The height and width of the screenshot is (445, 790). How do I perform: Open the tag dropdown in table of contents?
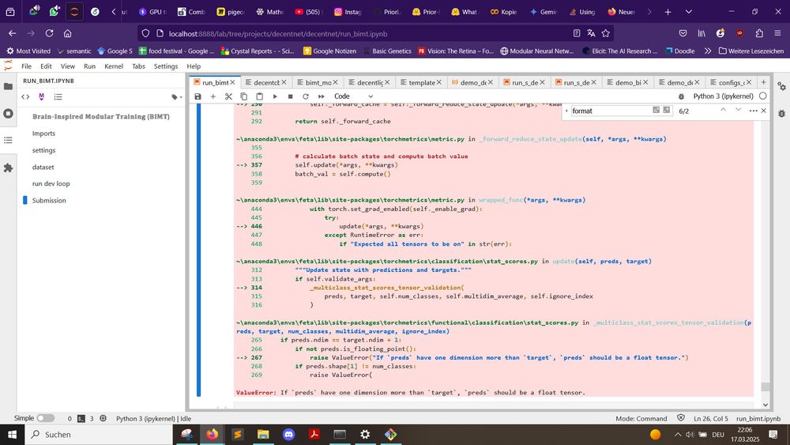pos(176,96)
